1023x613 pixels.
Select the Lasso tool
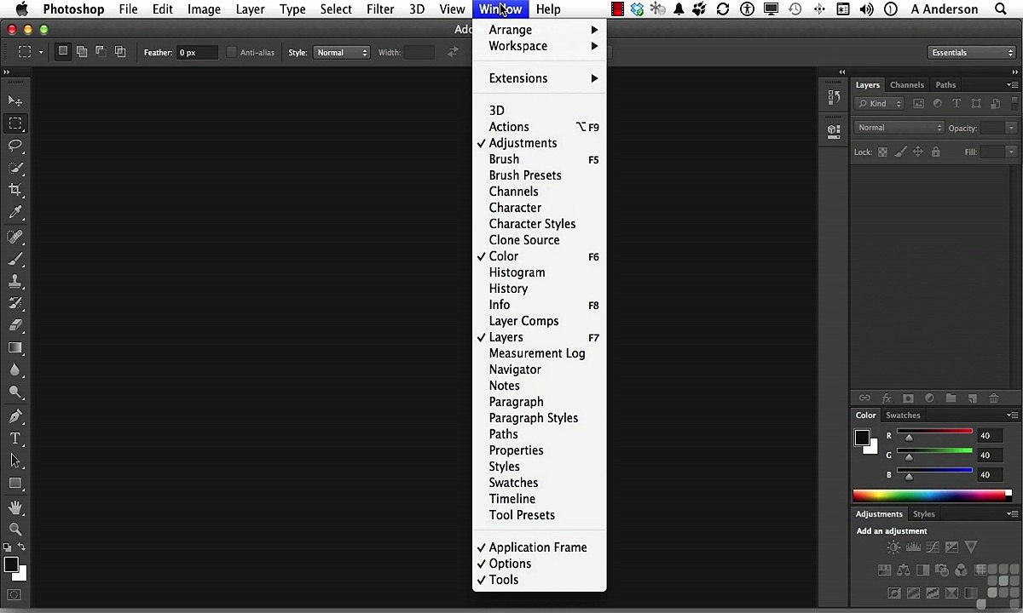[15, 146]
